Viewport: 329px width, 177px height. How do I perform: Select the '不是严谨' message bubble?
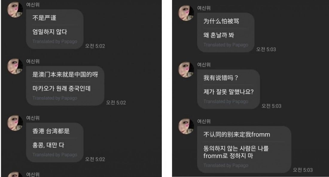pos(55,29)
